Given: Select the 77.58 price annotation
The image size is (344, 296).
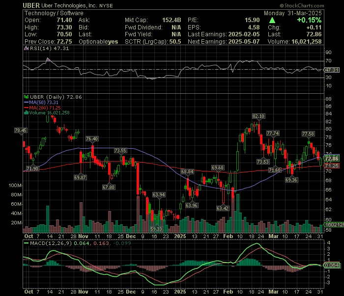Looking at the screenshot, I should [308, 134].
